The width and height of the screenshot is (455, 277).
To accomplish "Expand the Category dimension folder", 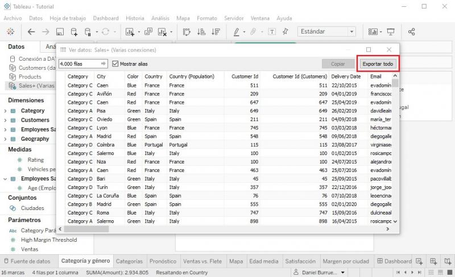I will coord(6,111).
